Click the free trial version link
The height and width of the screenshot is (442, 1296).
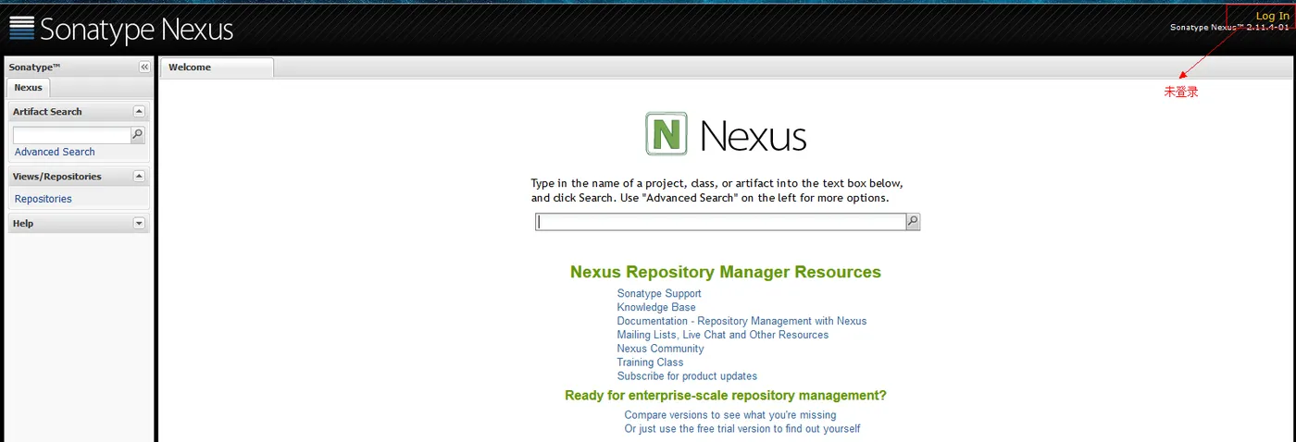pyautogui.click(x=742, y=429)
